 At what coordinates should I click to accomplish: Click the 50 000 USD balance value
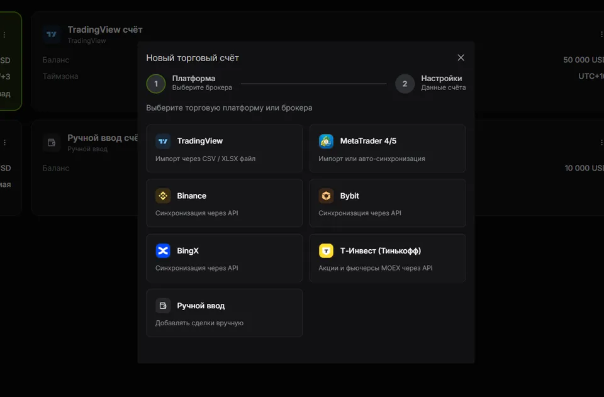click(583, 60)
